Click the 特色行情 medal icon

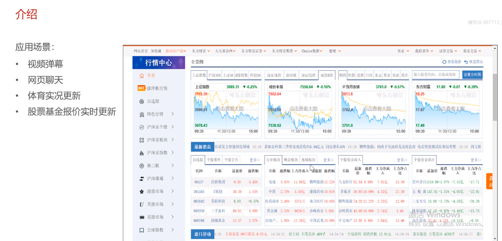141,114
